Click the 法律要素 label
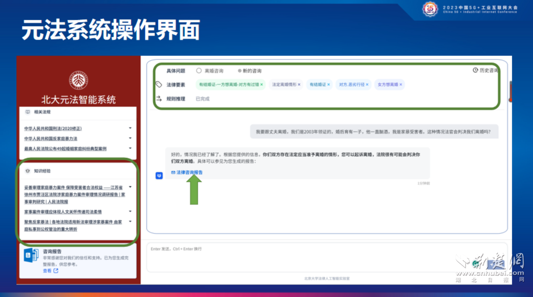The width and height of the screenshot is (533, 297). [176, 85]
